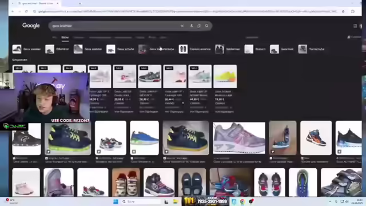Open Google Lens image search icon
The height and width of the screenshot is (206, 366).
[x=199, y=26]
